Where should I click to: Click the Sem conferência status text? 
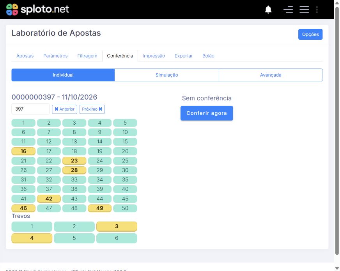click(207, 98)
